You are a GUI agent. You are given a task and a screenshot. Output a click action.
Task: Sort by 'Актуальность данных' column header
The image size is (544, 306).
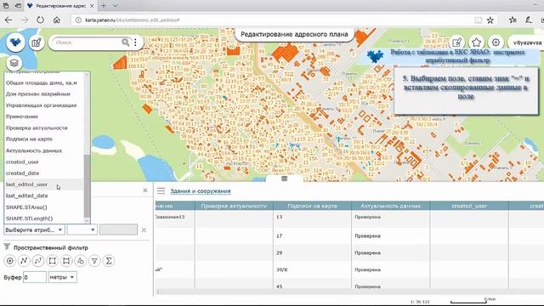point(391,206)
